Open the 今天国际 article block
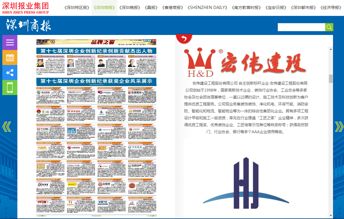This screenshot has width=344, height=219. click(x=50, y=132)
